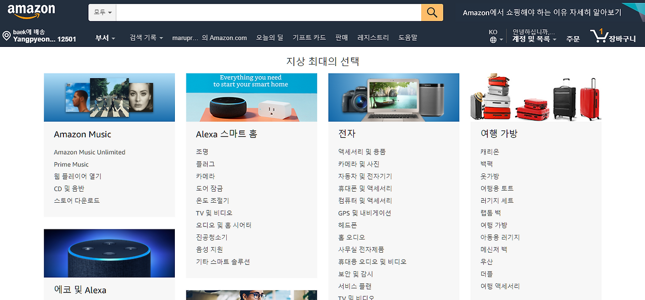Open 캐리온 luggage link

click(490, 152)
